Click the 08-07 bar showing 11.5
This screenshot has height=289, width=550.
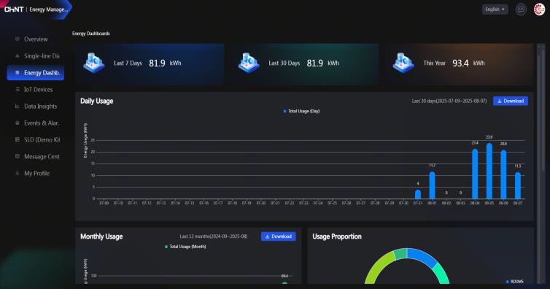(x=518, y=185)
